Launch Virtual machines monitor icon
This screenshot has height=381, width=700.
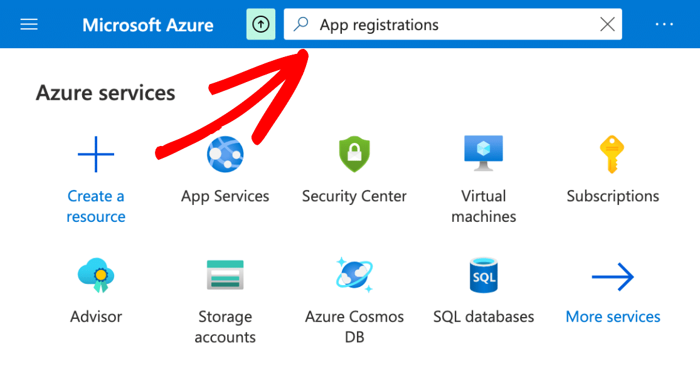(x=484, y=153)
